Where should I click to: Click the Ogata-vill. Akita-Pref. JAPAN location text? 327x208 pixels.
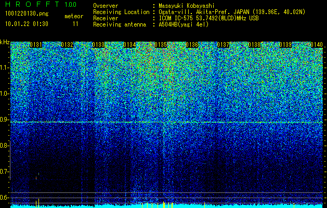(232, 12)
